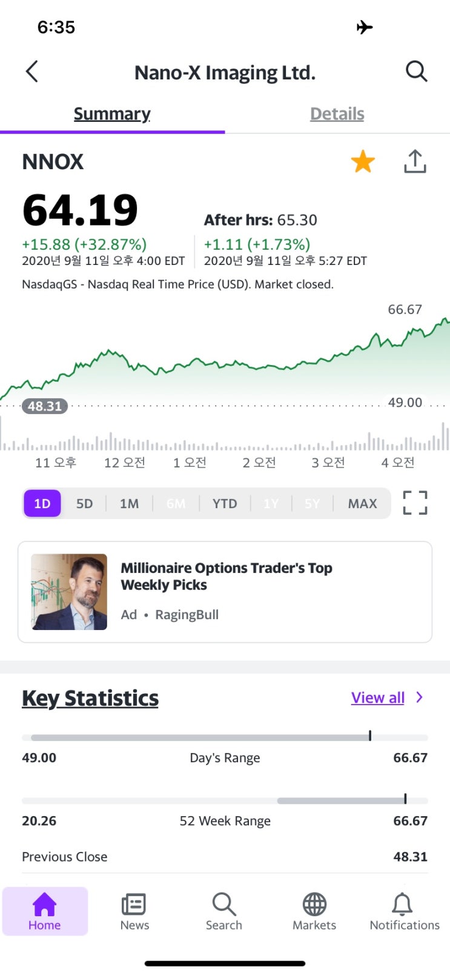
Task: Open the News tab icon
Action: (134, 911)
